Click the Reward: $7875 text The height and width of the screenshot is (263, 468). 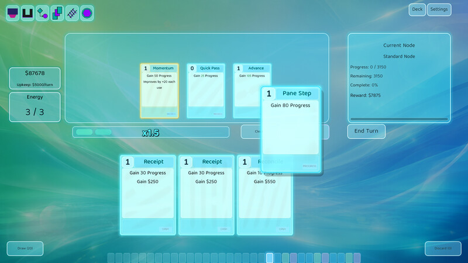(365, 95)
